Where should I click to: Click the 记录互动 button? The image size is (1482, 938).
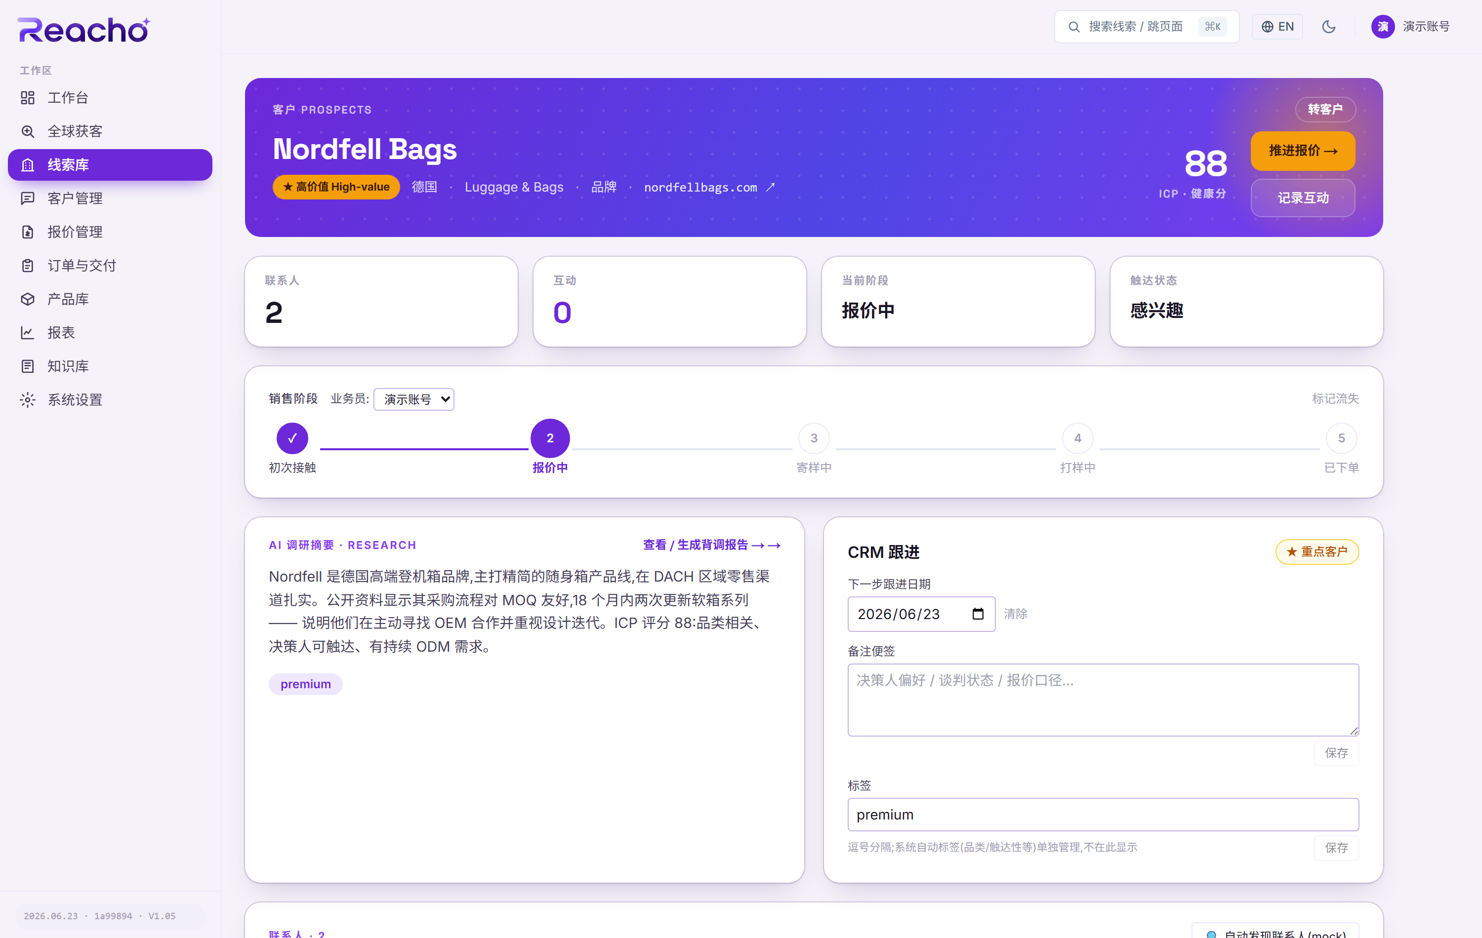[1302, 198]
